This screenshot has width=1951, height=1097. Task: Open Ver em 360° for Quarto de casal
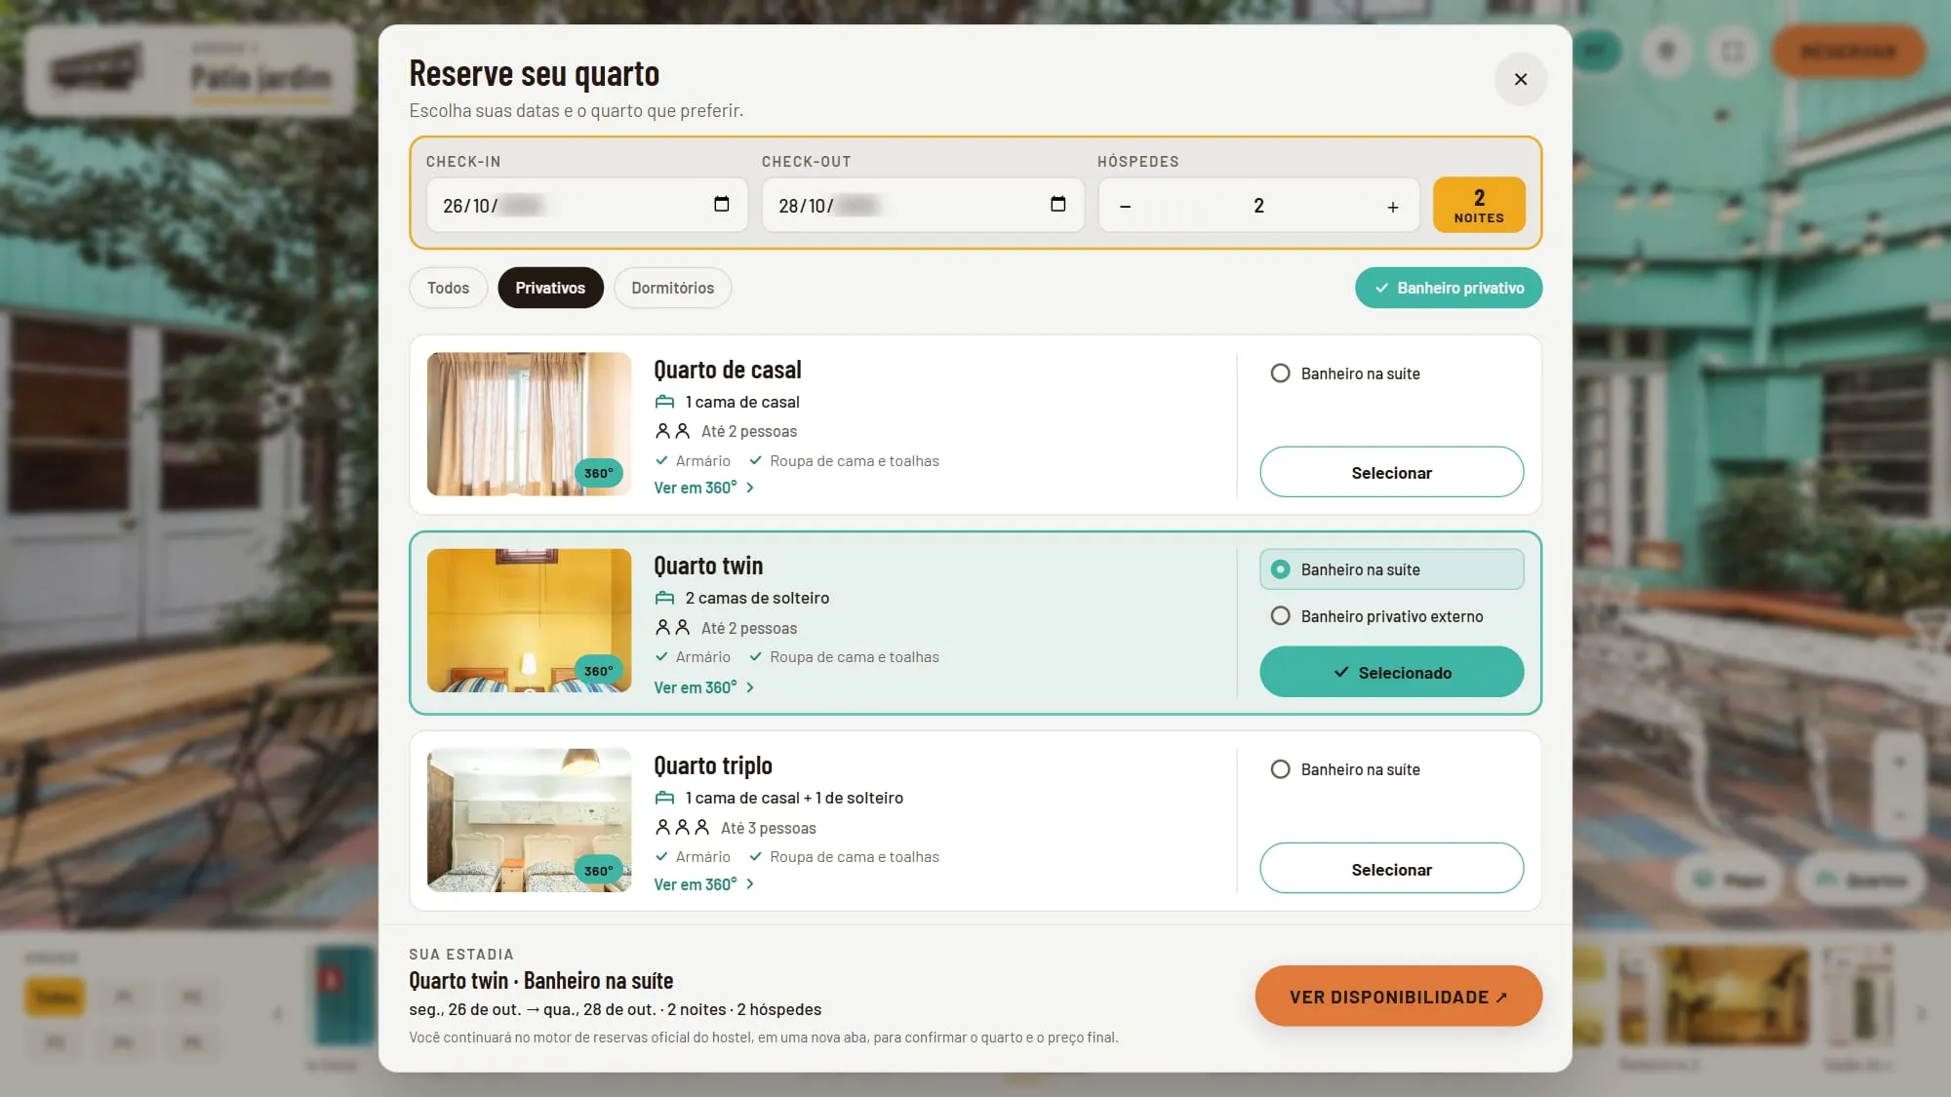click(703, 488)
